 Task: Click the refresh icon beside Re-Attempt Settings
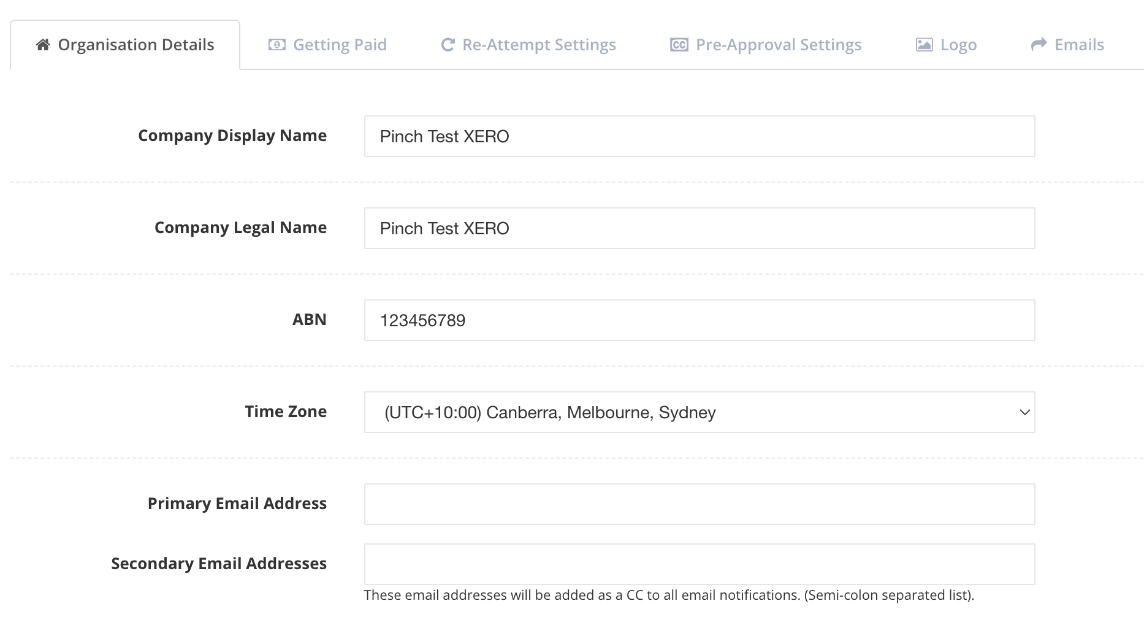(448, 45)
